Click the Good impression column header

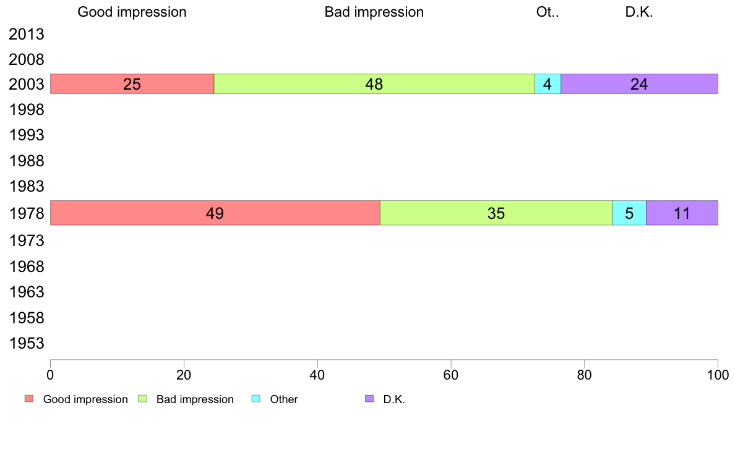(132, 12)
